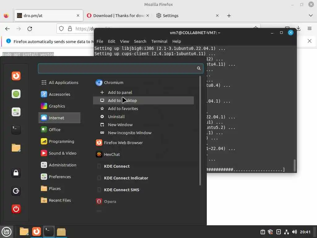Click the search magnifier icon in menu

click(199, 68)
